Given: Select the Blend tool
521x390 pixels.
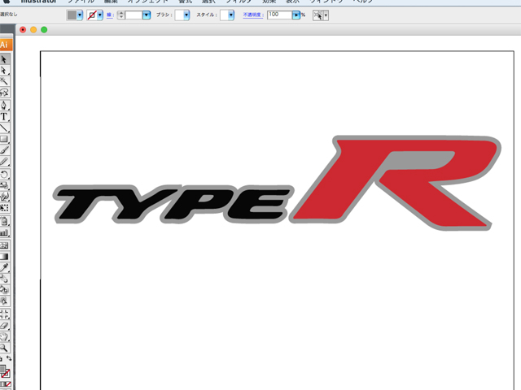Looking at the screenshot, I should (x=4, y=279).
